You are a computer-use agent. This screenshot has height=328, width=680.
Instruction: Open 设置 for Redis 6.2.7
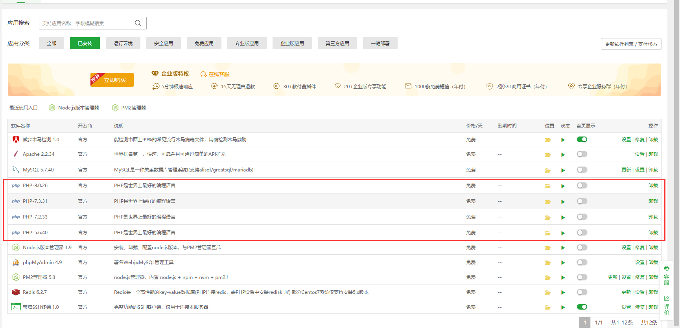[640, 292]
